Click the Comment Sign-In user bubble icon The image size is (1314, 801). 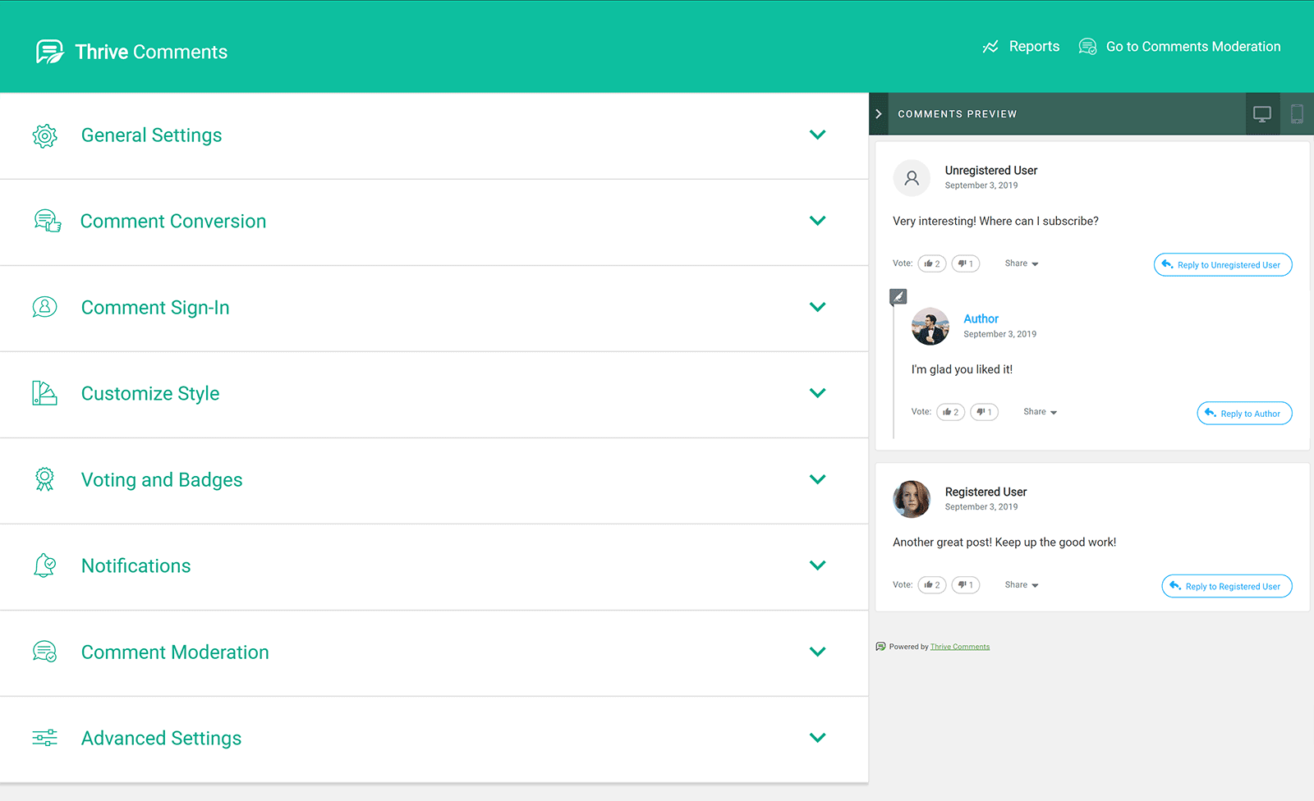click(45, 307)
